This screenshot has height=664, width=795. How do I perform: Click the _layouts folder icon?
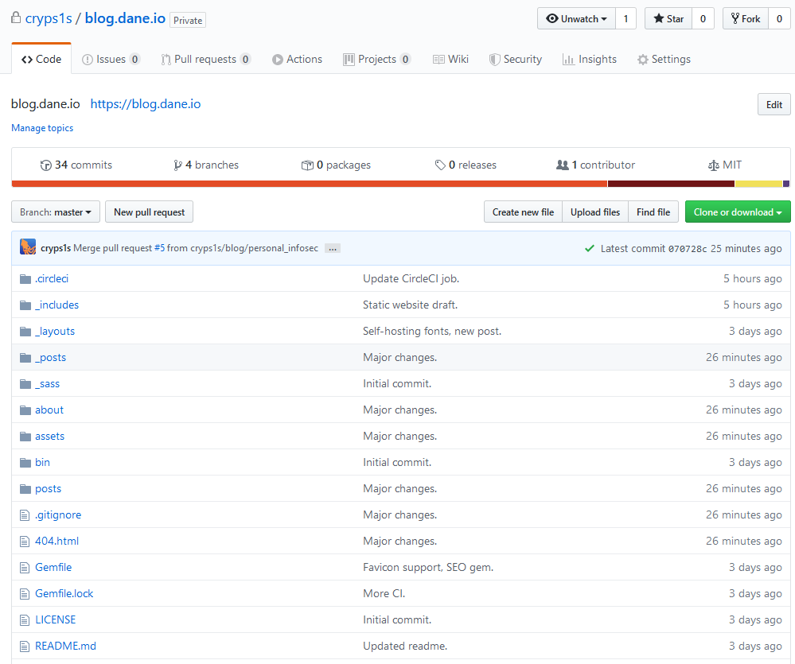click(25, 332)
